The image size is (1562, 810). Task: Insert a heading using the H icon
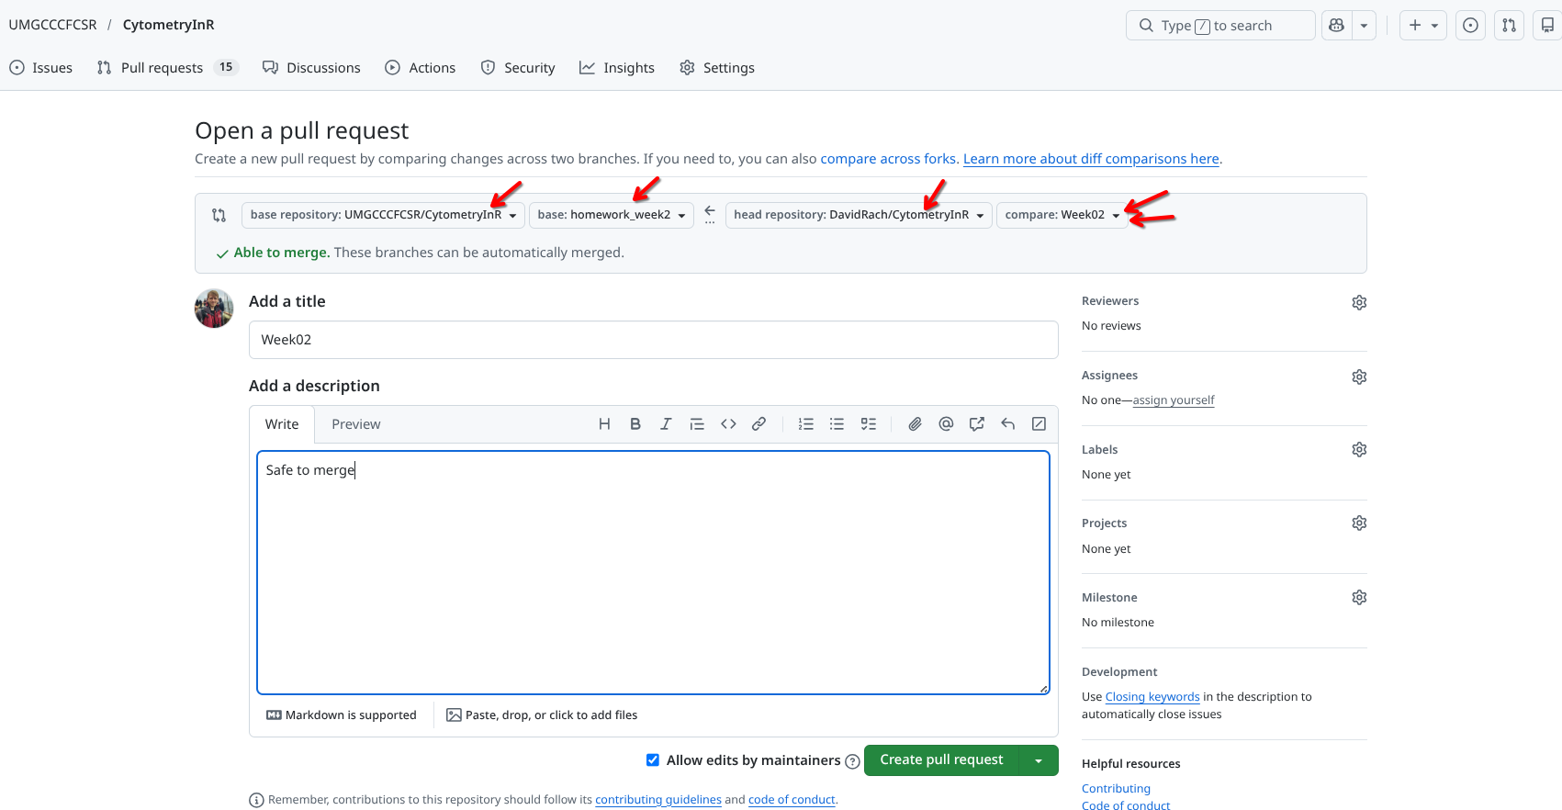(x=604, y=424)
